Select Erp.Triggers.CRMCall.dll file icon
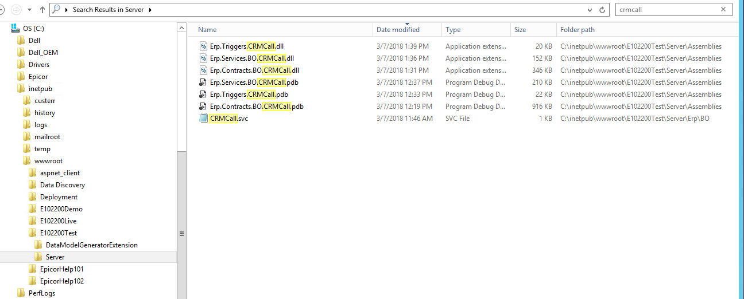The image size is (744, 299). (203, 46)
